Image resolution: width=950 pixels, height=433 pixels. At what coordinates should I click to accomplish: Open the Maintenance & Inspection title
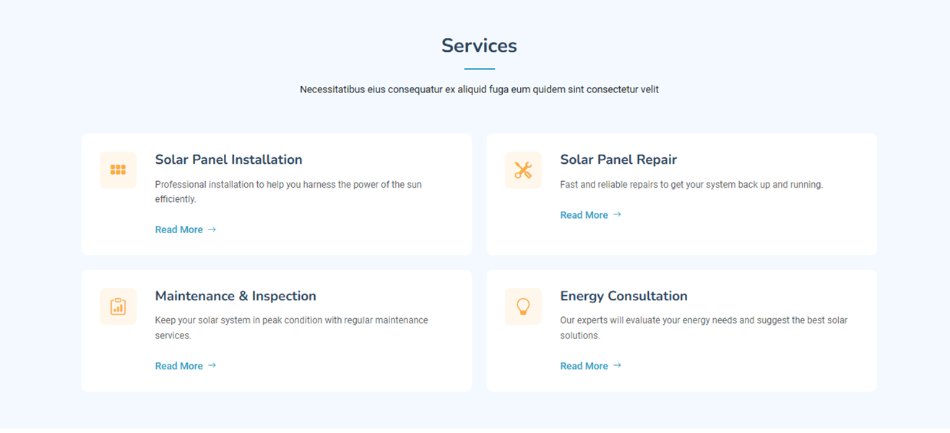pyautogui.click(x=236, y=296)
